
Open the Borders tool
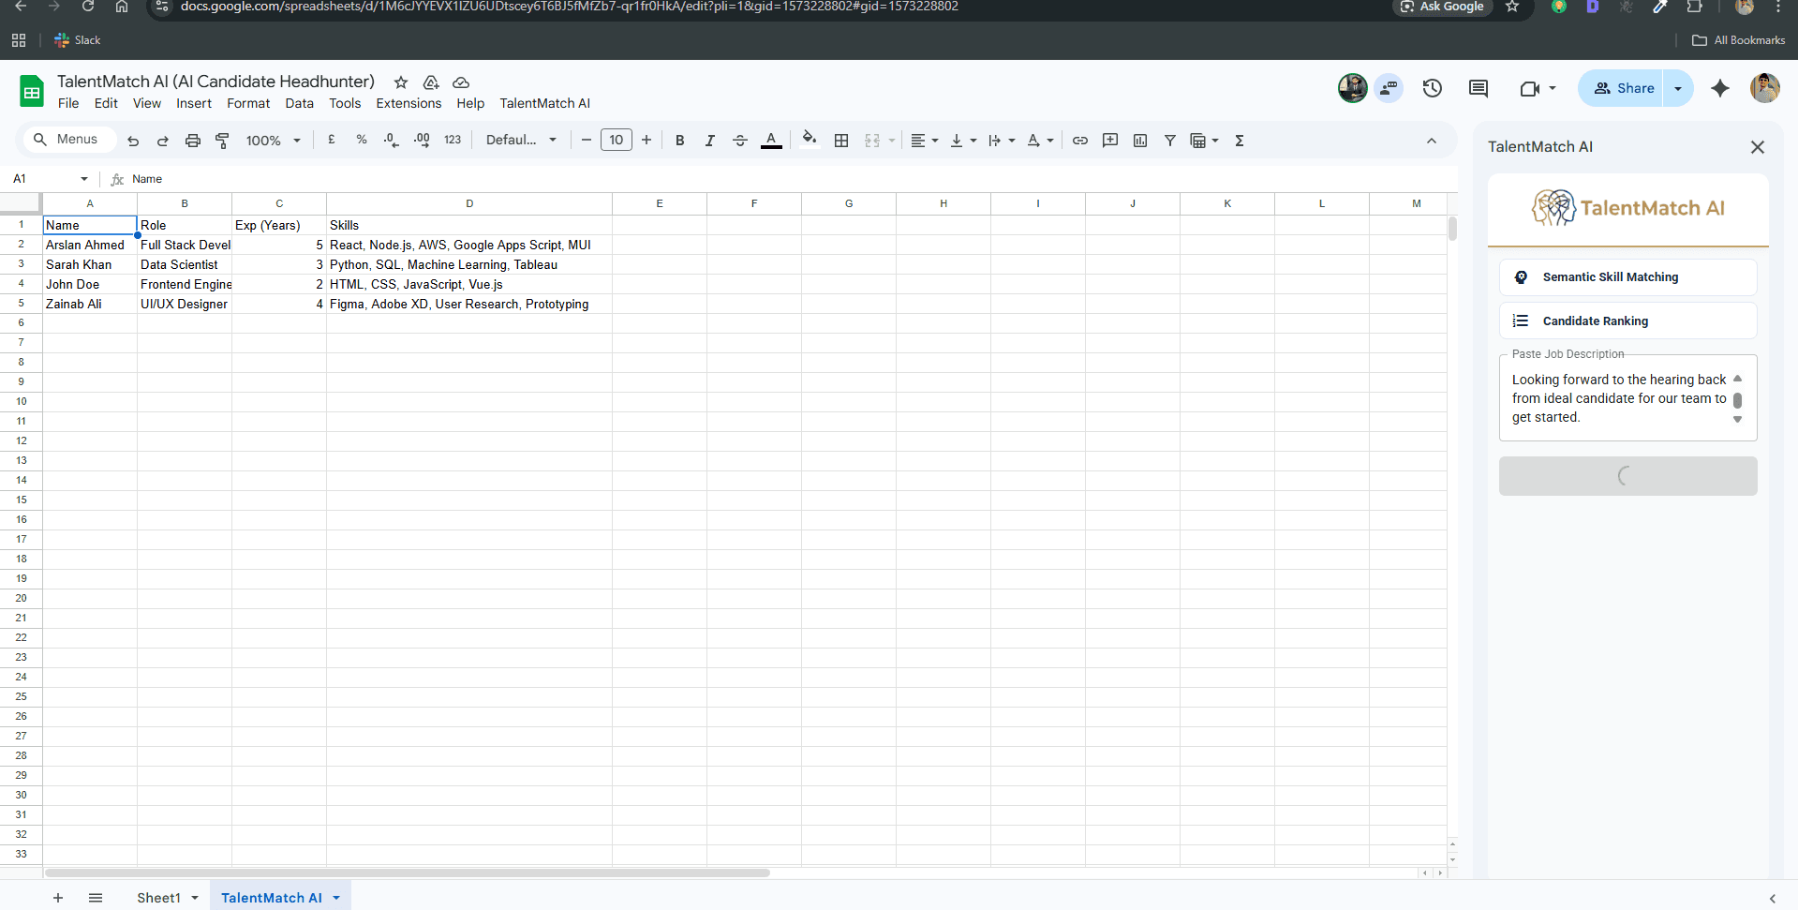(841, 141)
